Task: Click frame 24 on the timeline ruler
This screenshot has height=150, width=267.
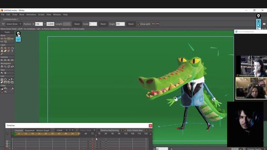Action: click(x=39, y=134)
